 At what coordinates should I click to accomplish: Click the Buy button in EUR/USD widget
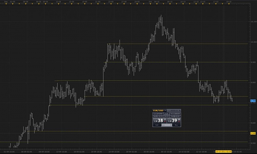point(176,125)
